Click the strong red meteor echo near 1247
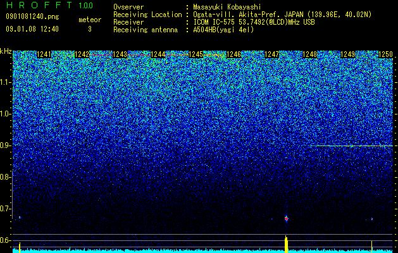The height and width of the screenshot is (253, 398). click(286, 218)
